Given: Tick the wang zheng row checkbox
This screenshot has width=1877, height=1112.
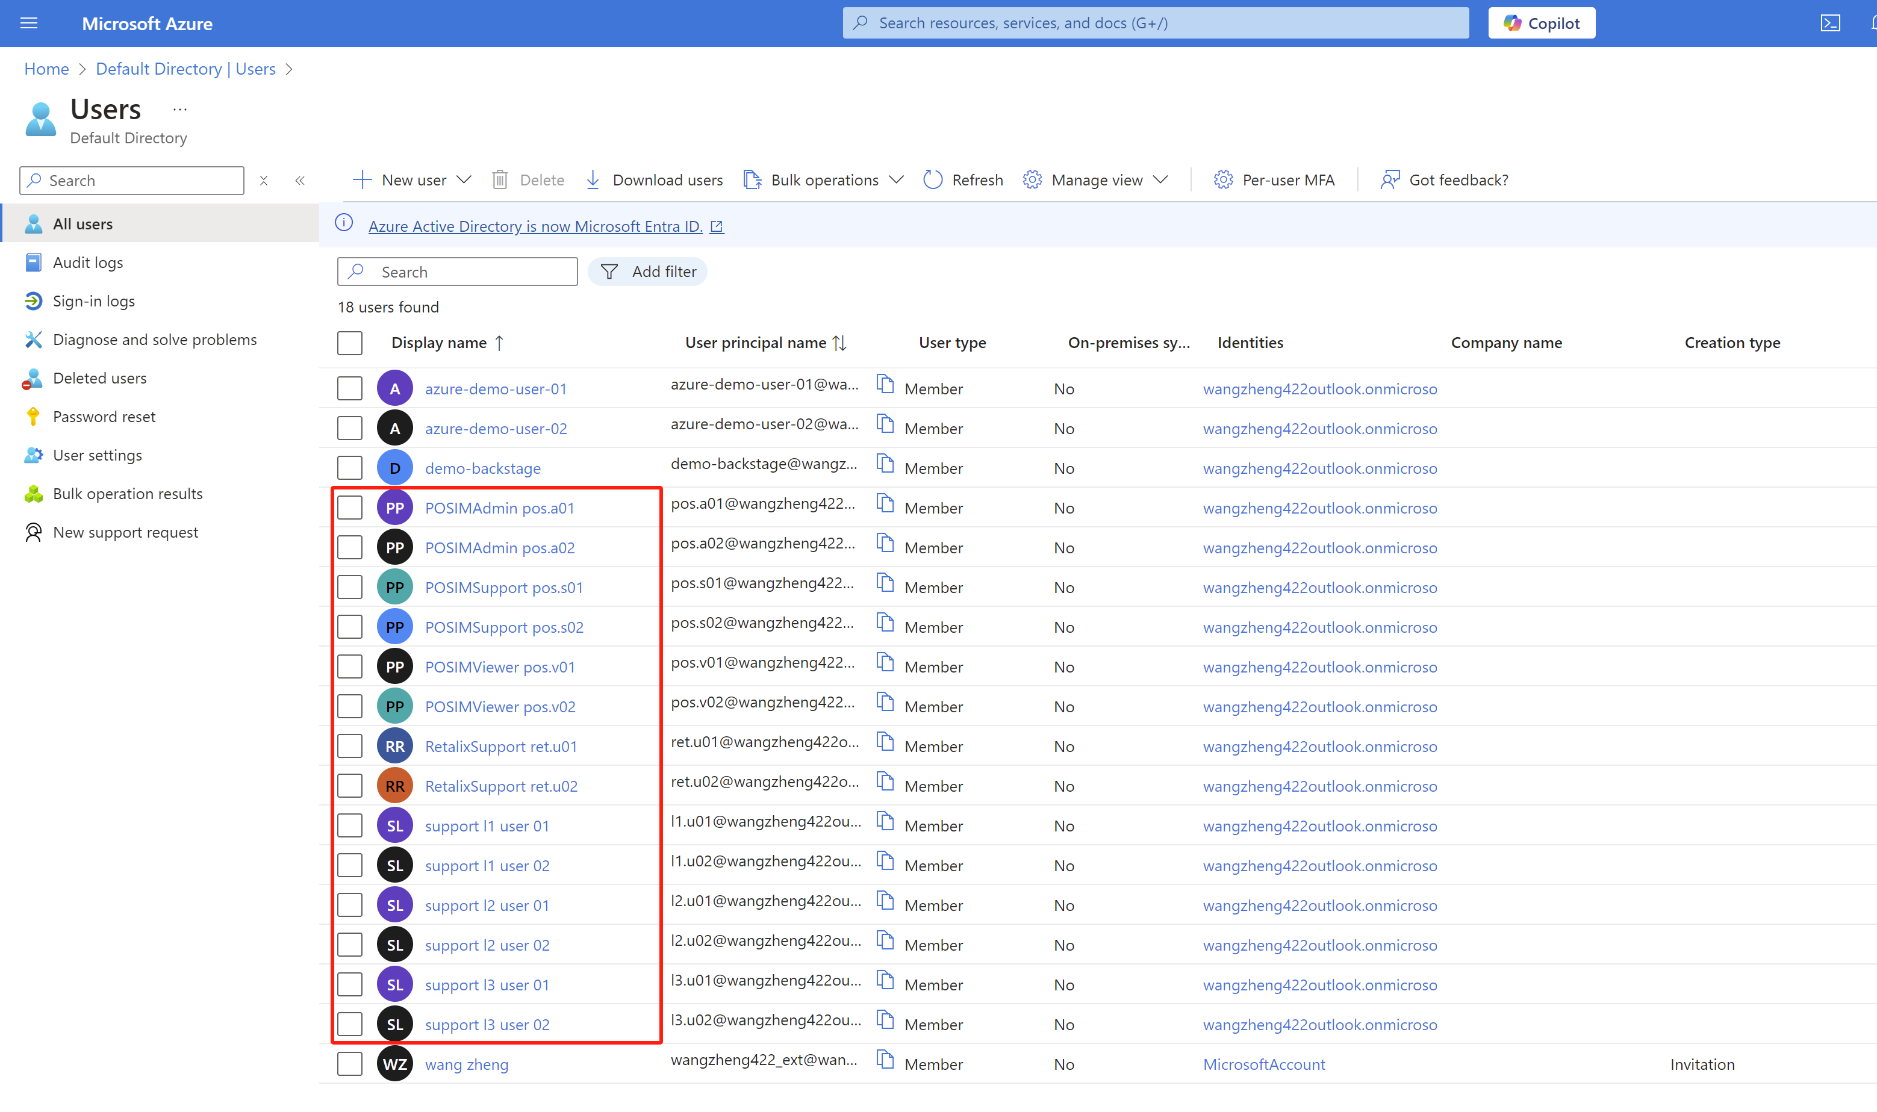Looking at the screenshot, I should 350,1064.
